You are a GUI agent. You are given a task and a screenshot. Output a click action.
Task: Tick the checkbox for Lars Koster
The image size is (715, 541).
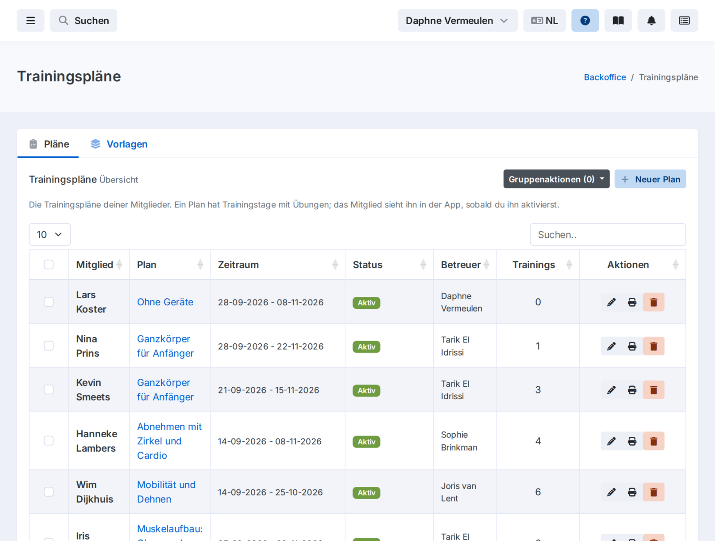pyautogui.click(x=49, y=302)
